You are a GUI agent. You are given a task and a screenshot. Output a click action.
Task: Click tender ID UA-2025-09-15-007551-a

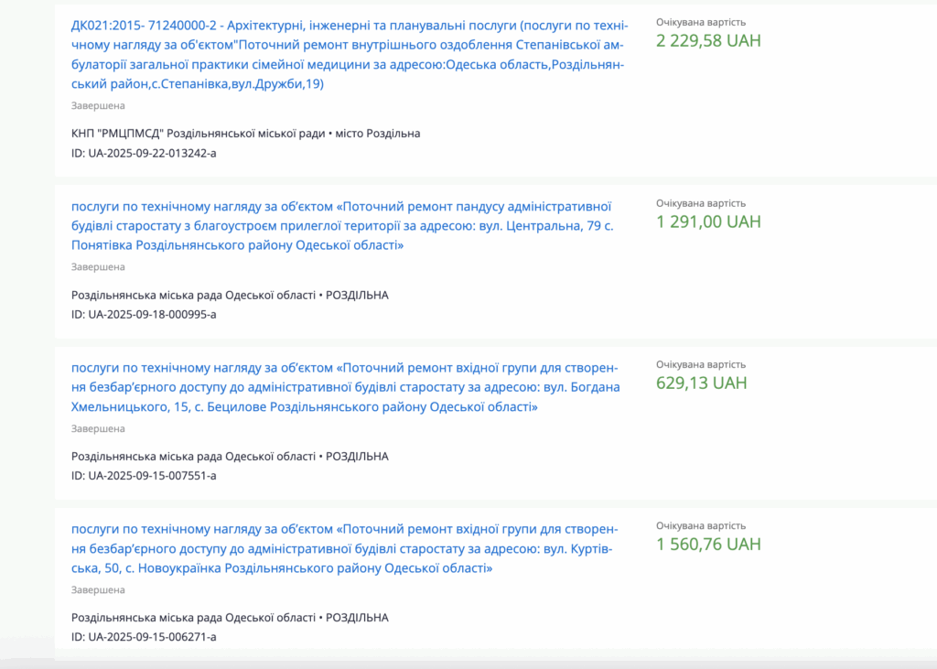144,476
